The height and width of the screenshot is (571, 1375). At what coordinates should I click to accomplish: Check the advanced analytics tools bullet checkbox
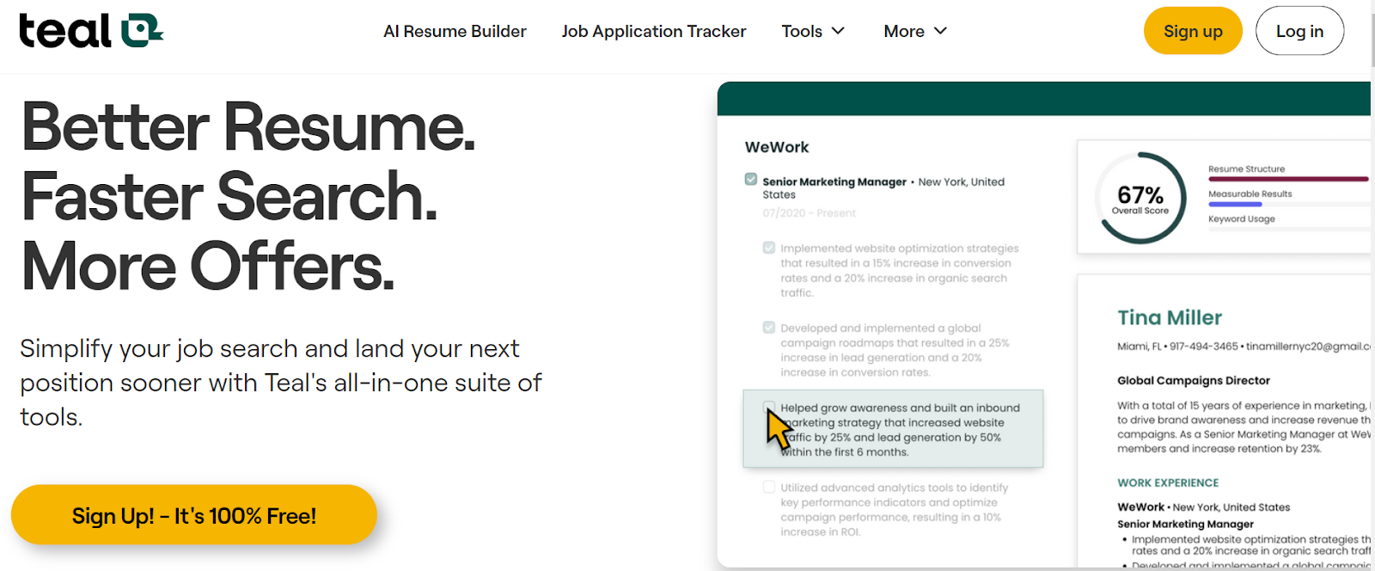click(x=769, y=487)
